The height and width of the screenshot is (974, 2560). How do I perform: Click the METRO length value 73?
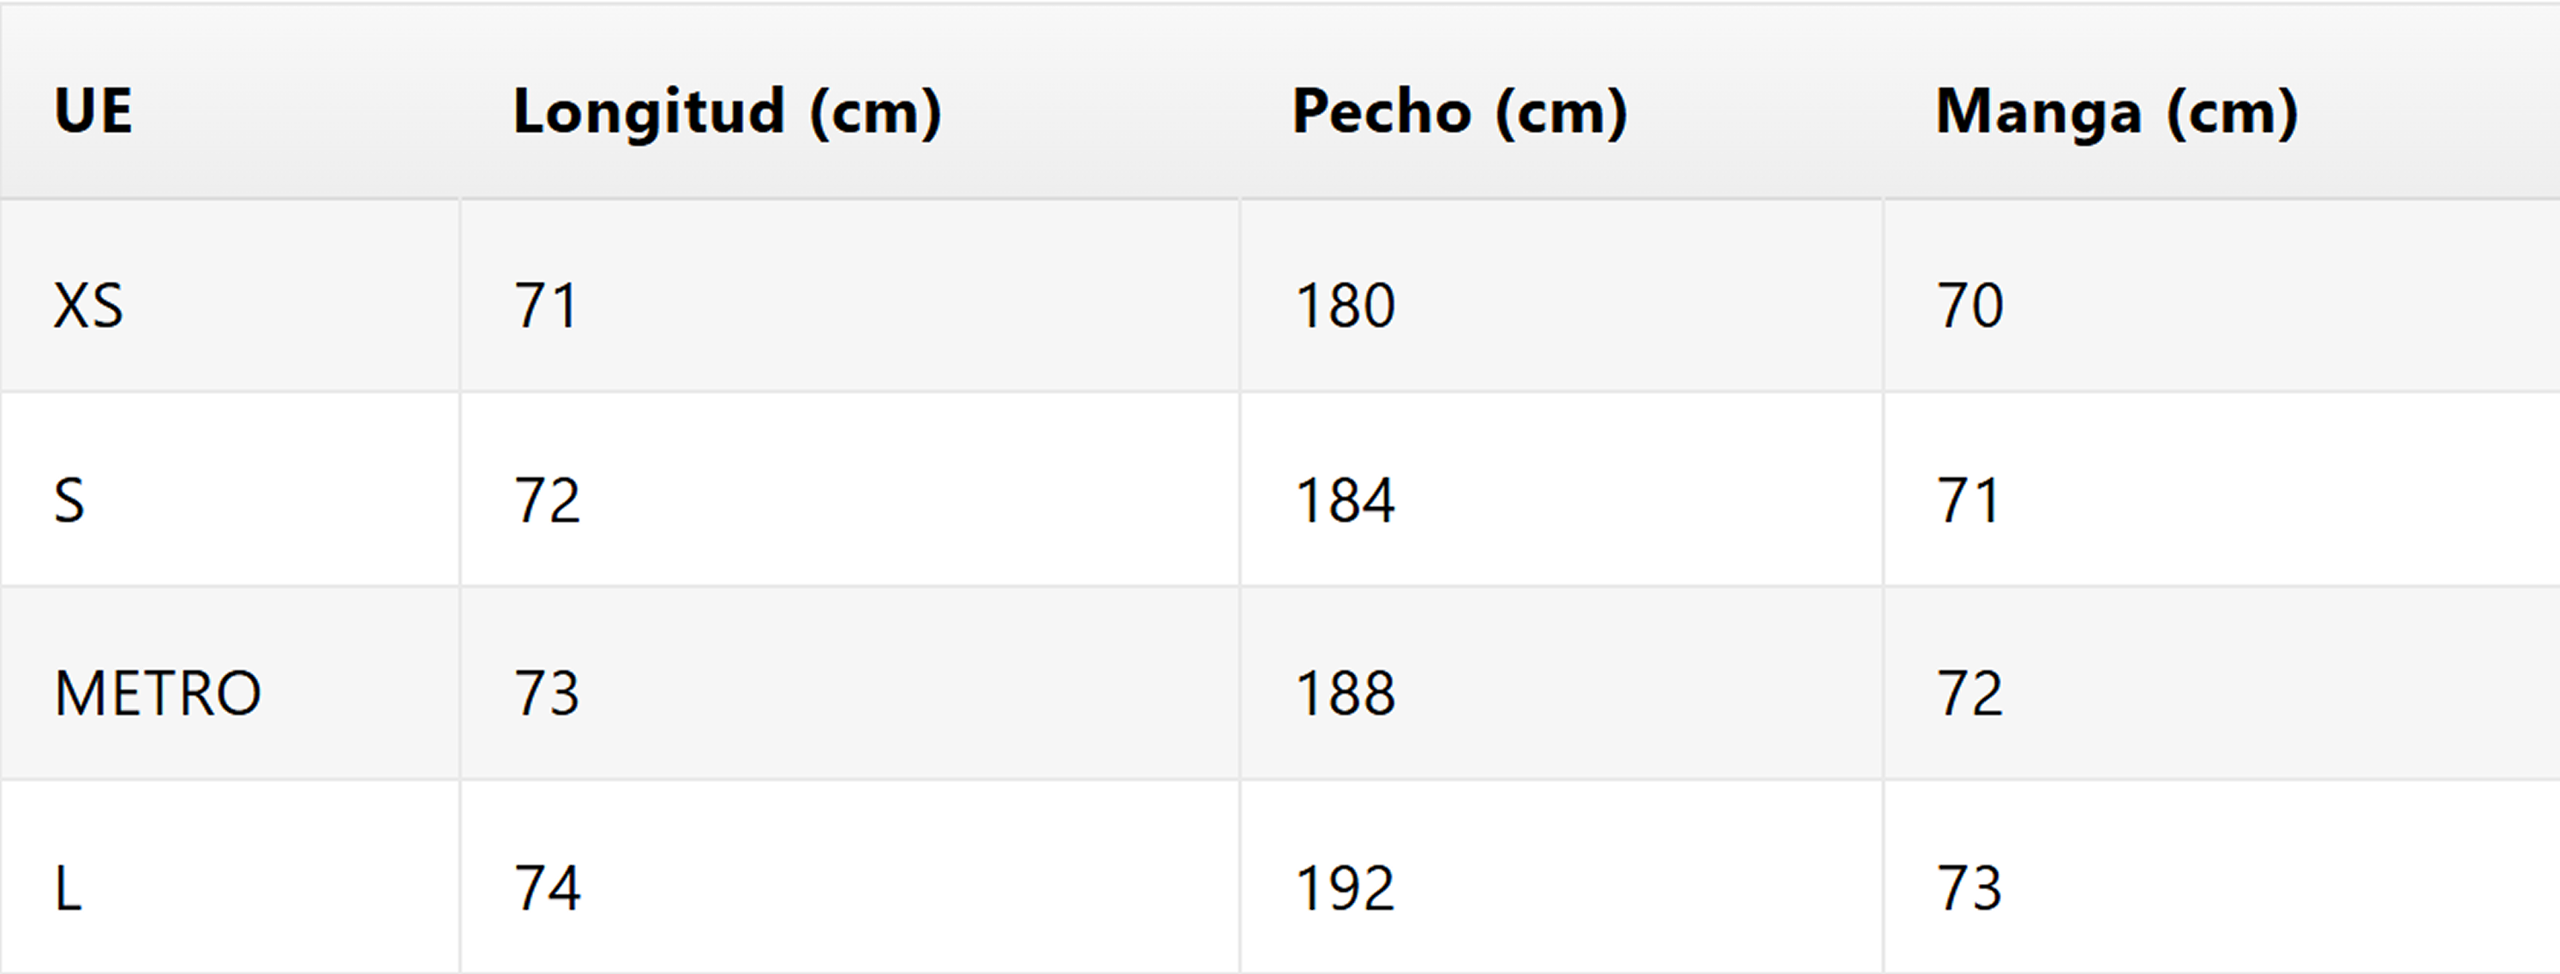[x=547, y=693]
